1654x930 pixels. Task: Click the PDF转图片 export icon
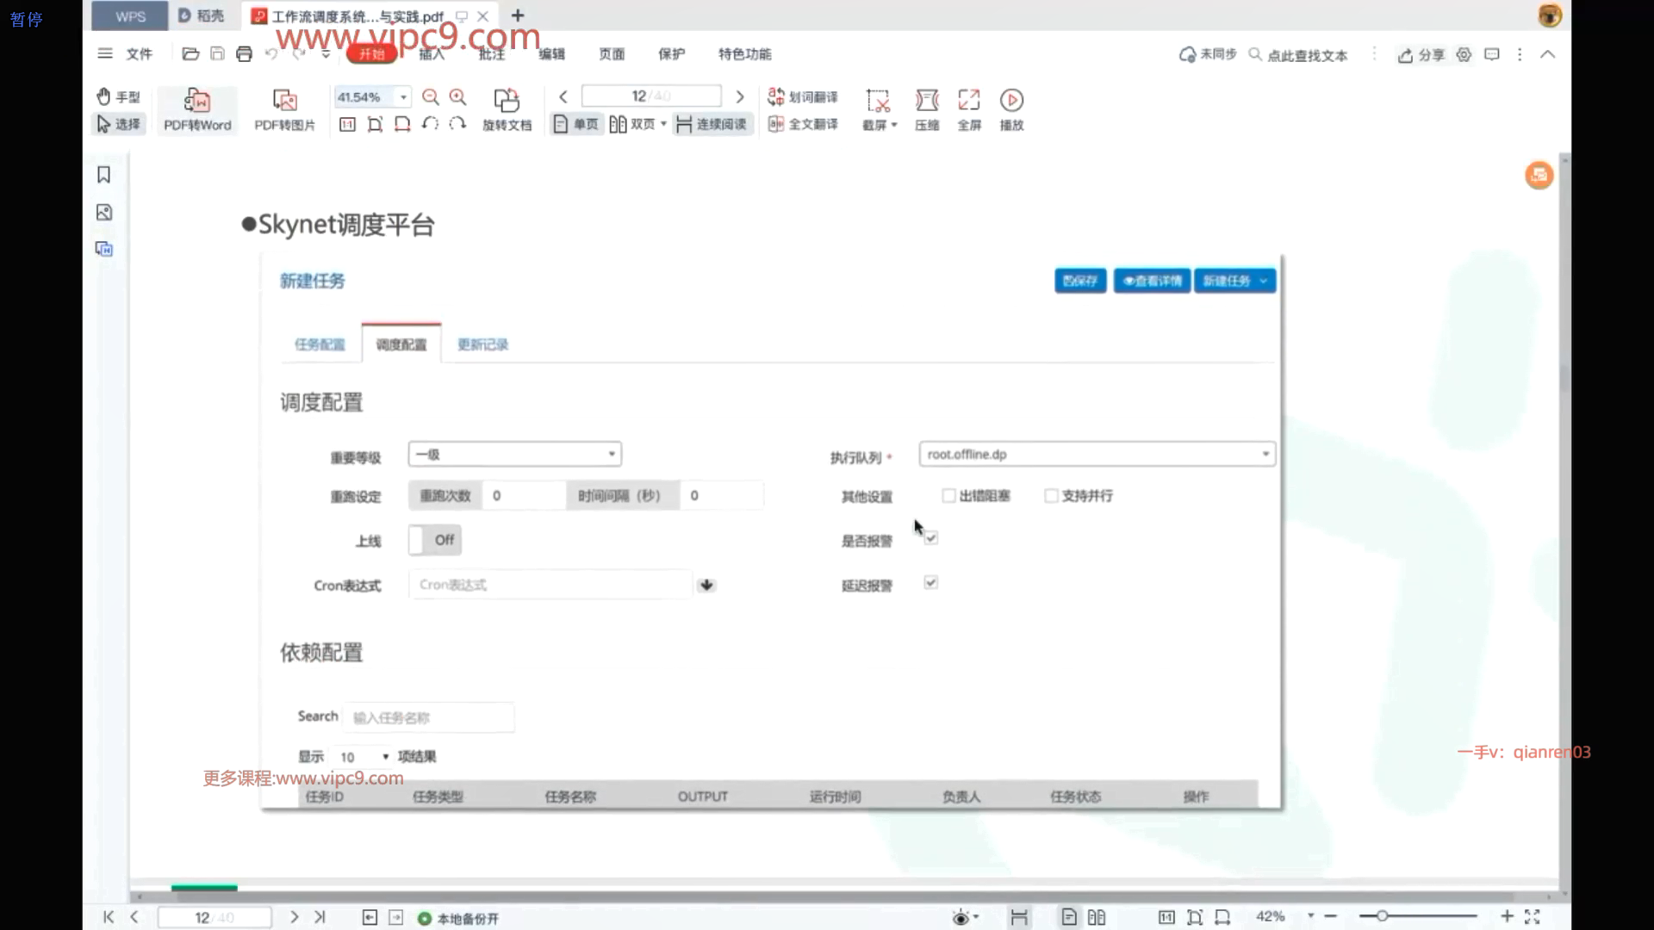click(284, 102)
